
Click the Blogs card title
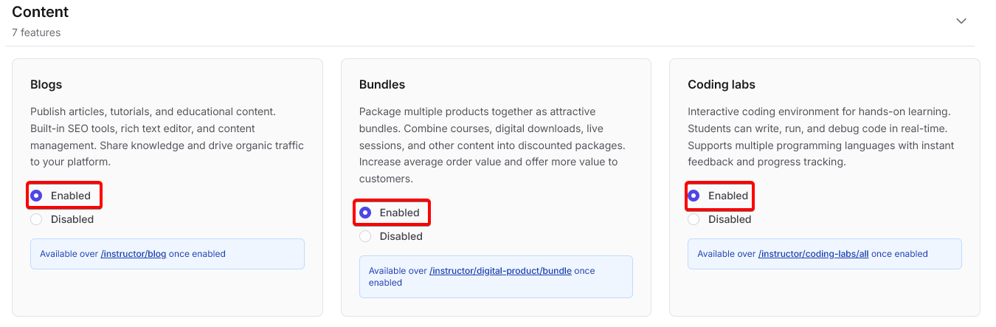point(46,84)
